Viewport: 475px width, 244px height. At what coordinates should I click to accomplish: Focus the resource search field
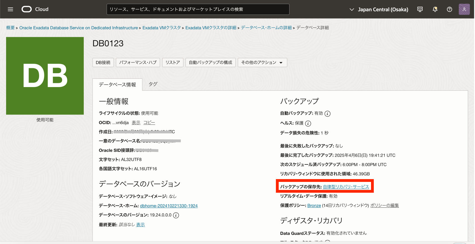(198, 9)
